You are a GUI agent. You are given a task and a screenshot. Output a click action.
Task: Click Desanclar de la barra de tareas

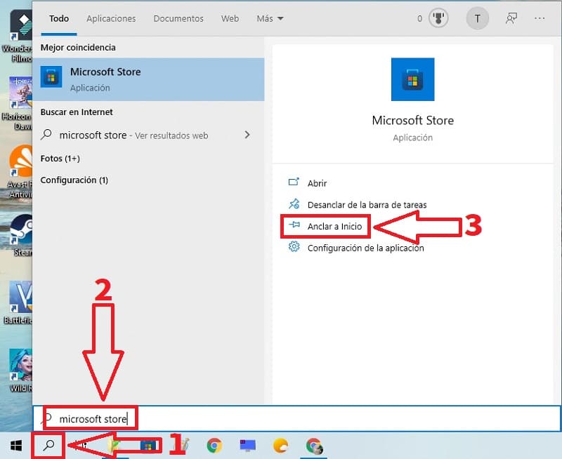coord(367,205)
